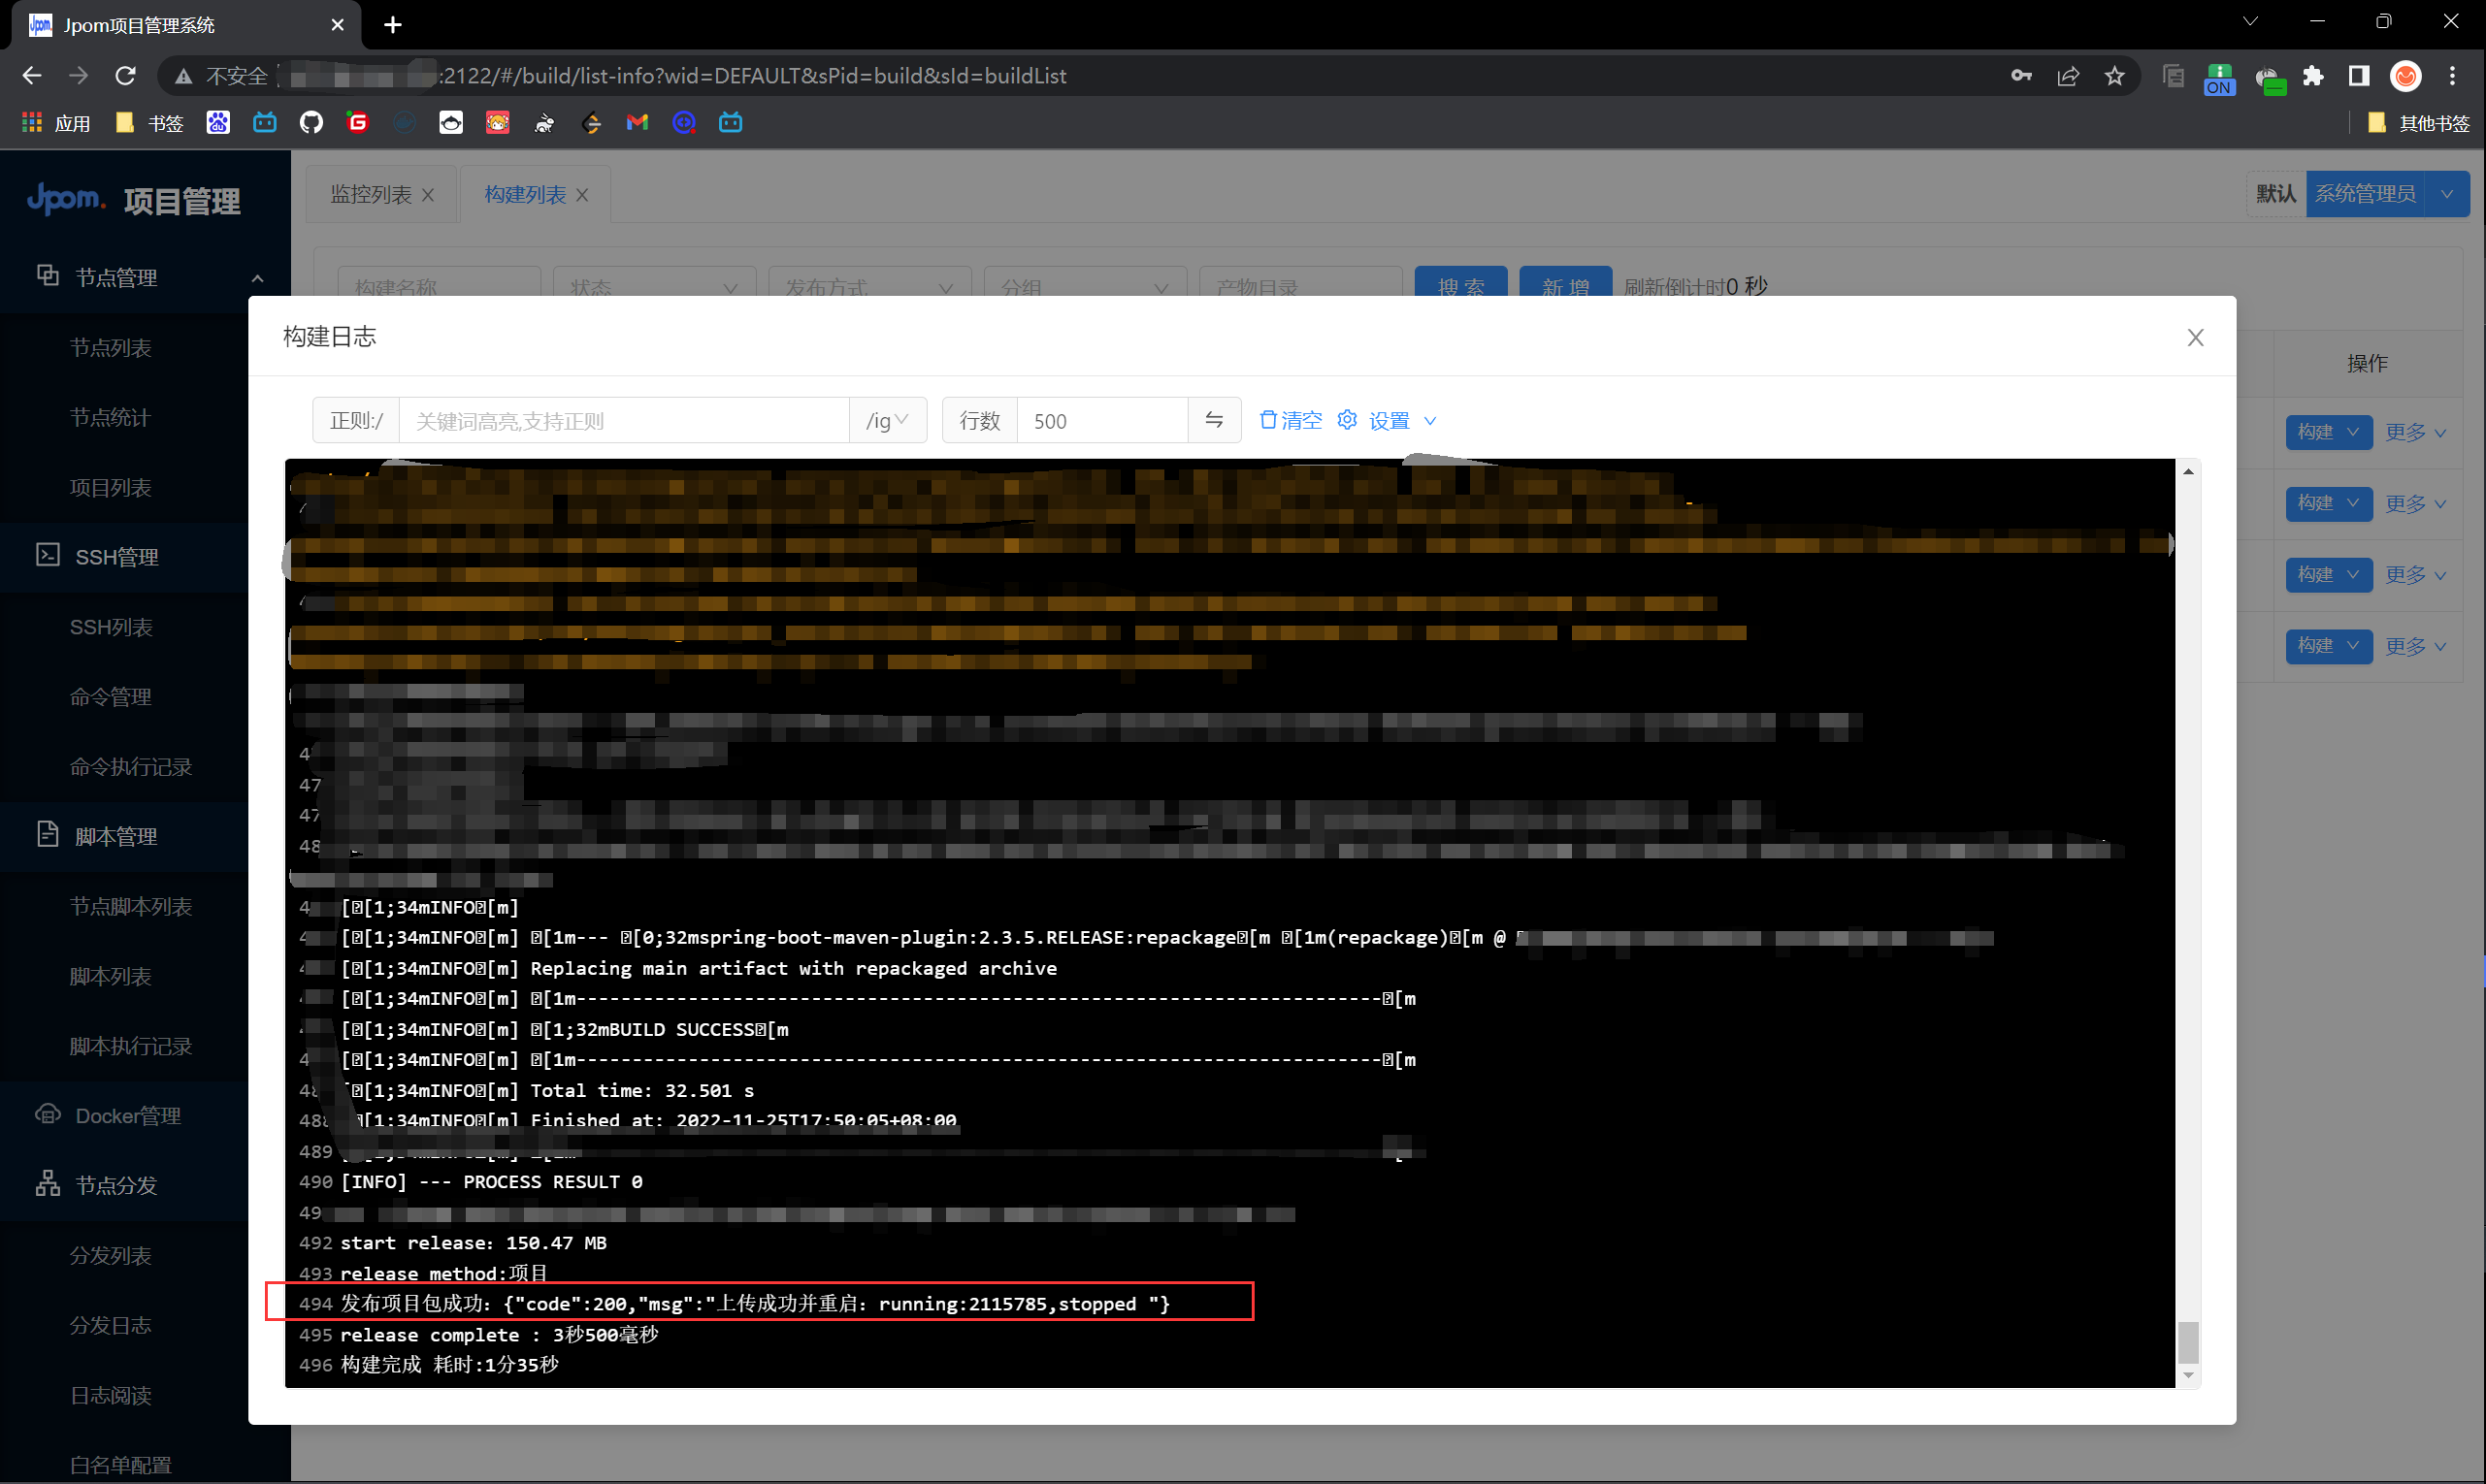2486x1484 pixels.
Task: Open the GitHub bookmark icon
Action: (311, 122)
